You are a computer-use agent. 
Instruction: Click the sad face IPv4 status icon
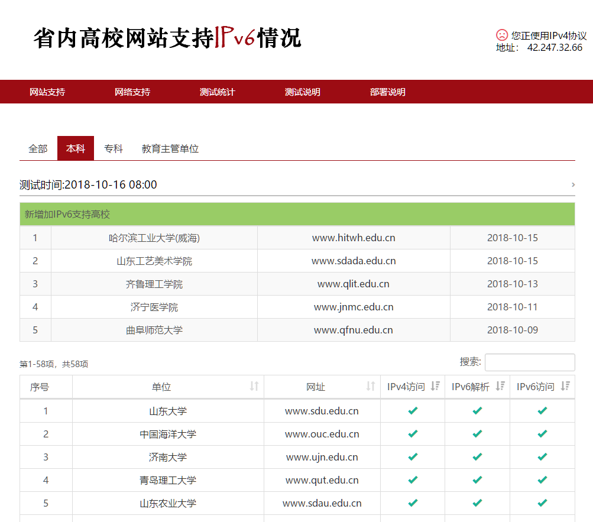click(501, 35)
